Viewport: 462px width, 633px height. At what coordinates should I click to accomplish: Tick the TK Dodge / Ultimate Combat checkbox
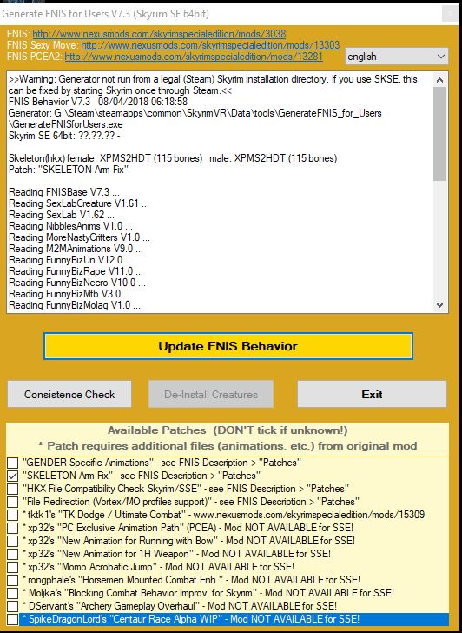(x=13, y=515)
